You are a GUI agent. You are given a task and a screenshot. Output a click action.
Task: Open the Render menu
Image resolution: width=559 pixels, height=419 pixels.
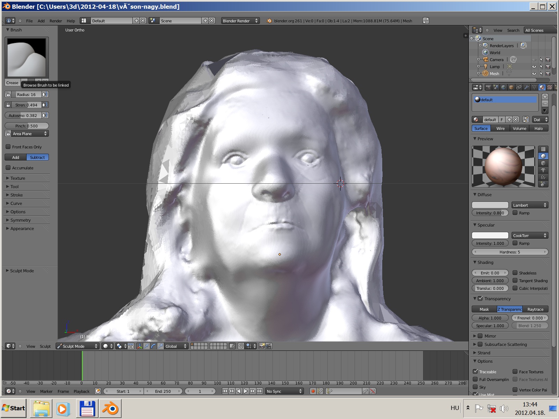point(56,21)
